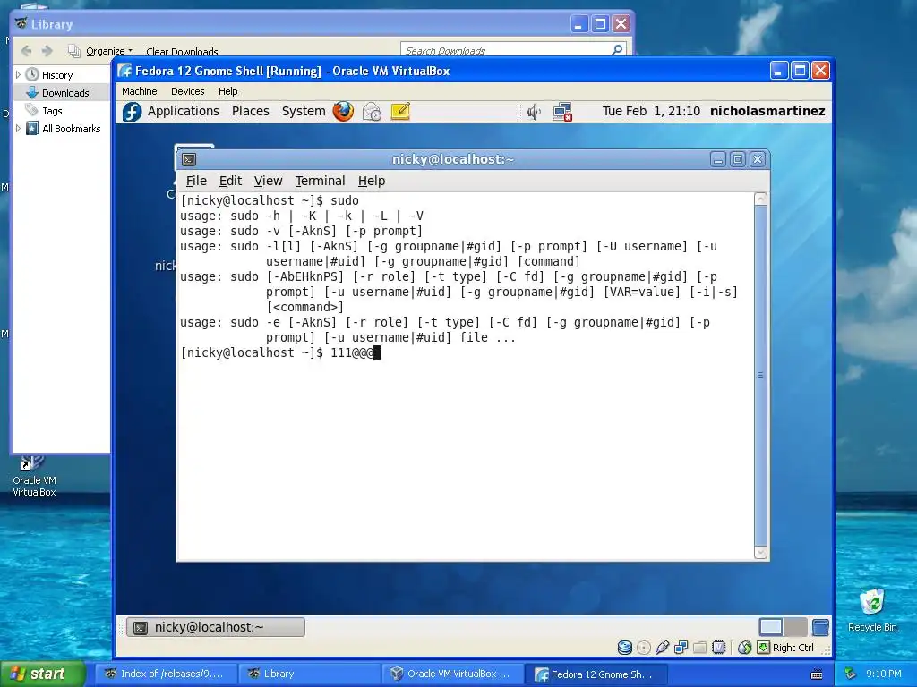917x687 pixels.
Task: Open the terminal Help menu
Action: [372, 181]
